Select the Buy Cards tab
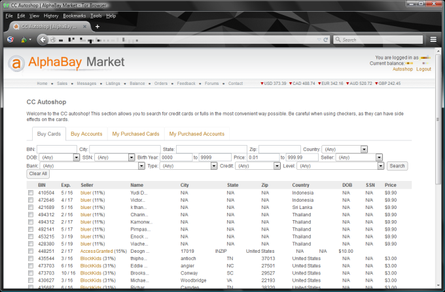This screenshot has height=292, width=445. click(49, 134)
